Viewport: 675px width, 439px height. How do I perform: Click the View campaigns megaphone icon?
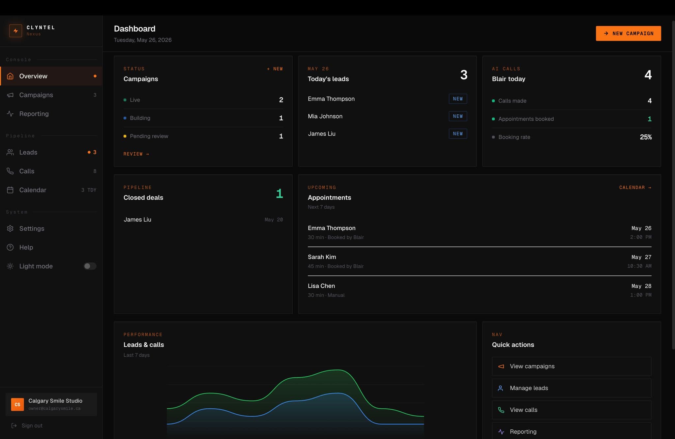coord(501,366)
